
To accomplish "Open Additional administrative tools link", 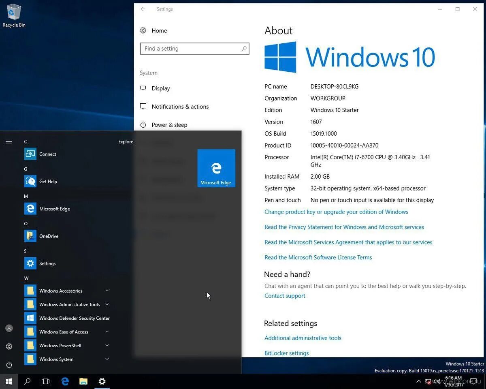I will (303, 338).
